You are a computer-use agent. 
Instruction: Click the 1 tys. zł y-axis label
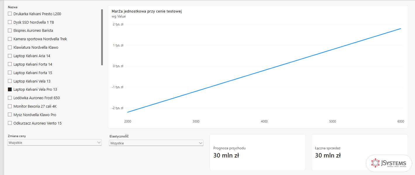pyautogui.click(x=118, y=45)
